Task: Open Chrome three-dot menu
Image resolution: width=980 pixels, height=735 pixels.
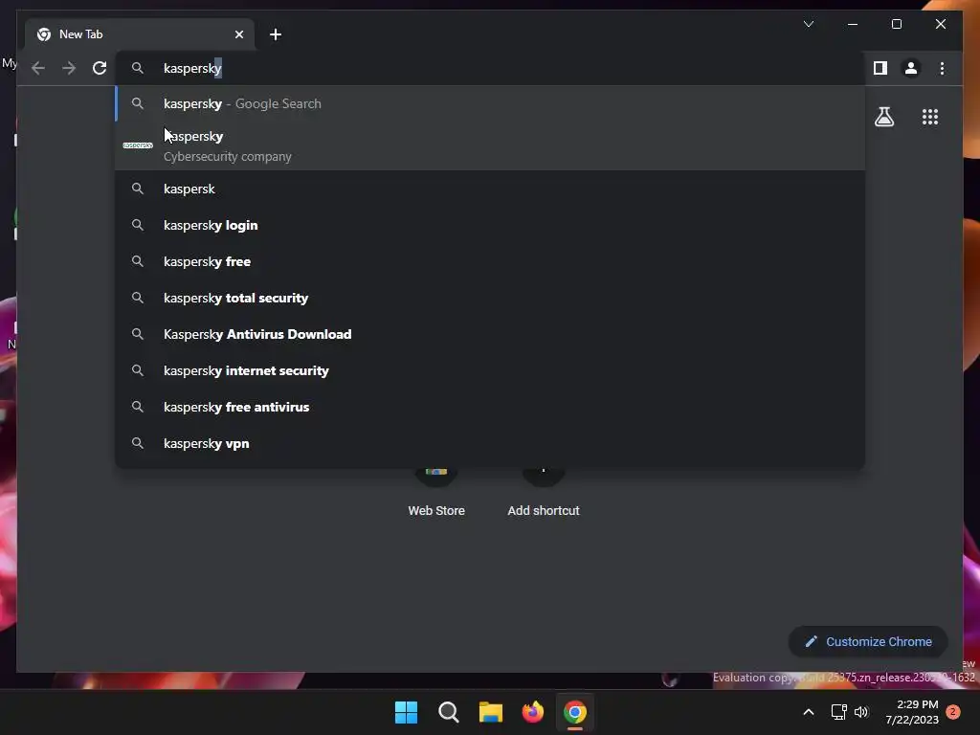Action: [x=942, y=68]
